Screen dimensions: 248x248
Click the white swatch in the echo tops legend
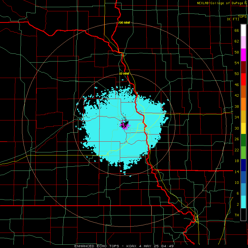click(x=243, y=30)
